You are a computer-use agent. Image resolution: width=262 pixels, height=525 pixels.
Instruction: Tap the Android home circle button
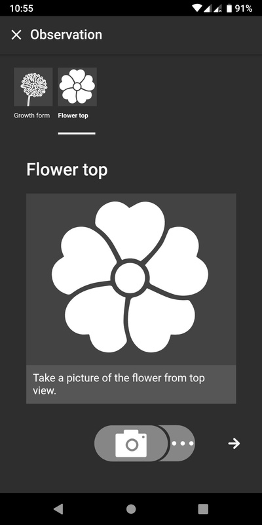pyautogui.click(x=131, y=509)
